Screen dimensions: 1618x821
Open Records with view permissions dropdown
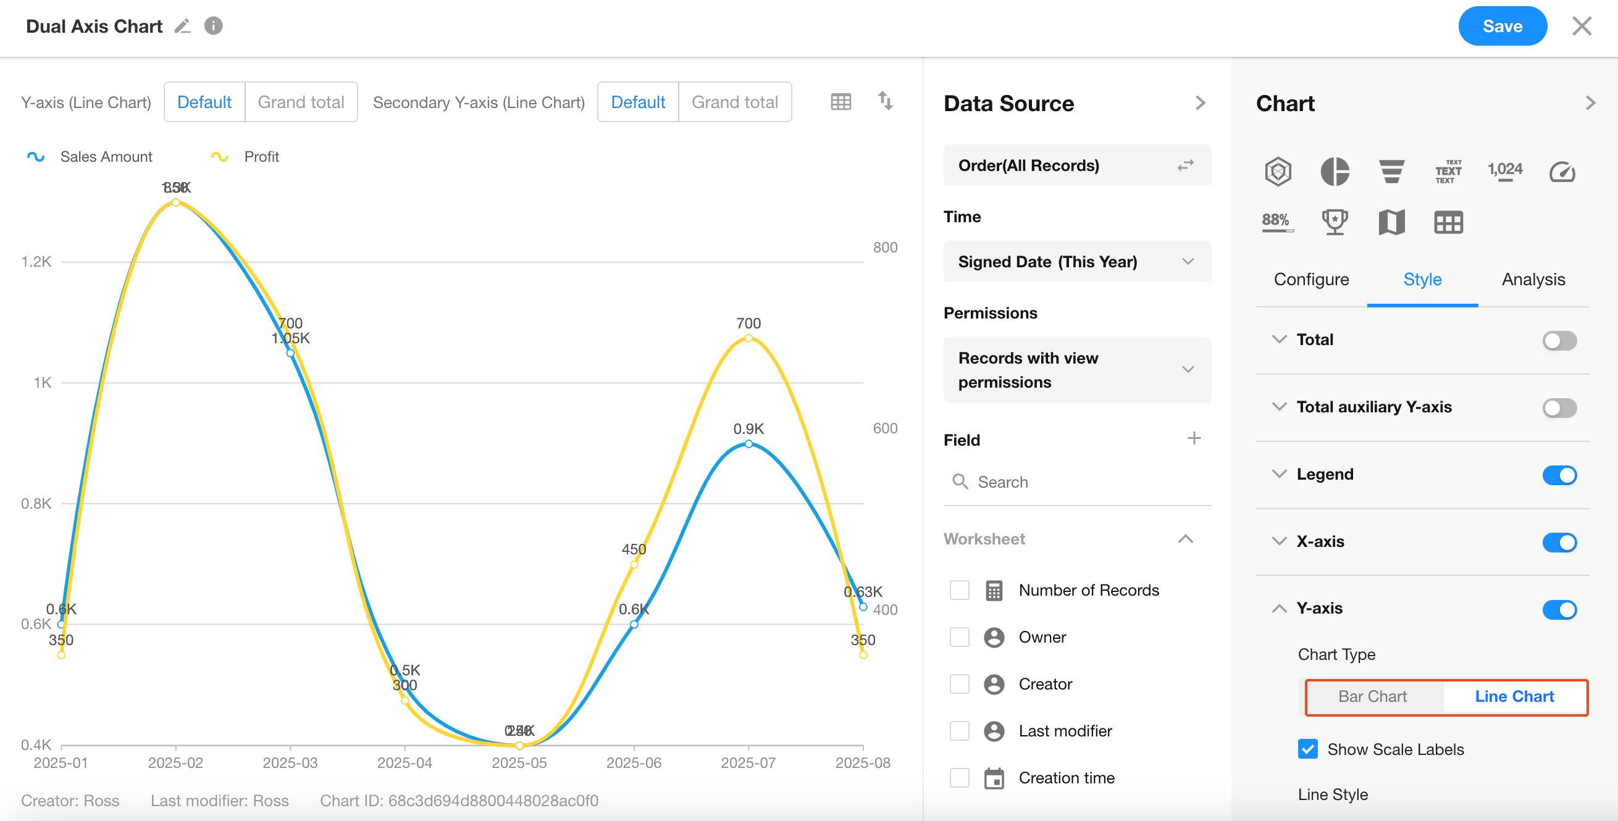coord(1076,370)
